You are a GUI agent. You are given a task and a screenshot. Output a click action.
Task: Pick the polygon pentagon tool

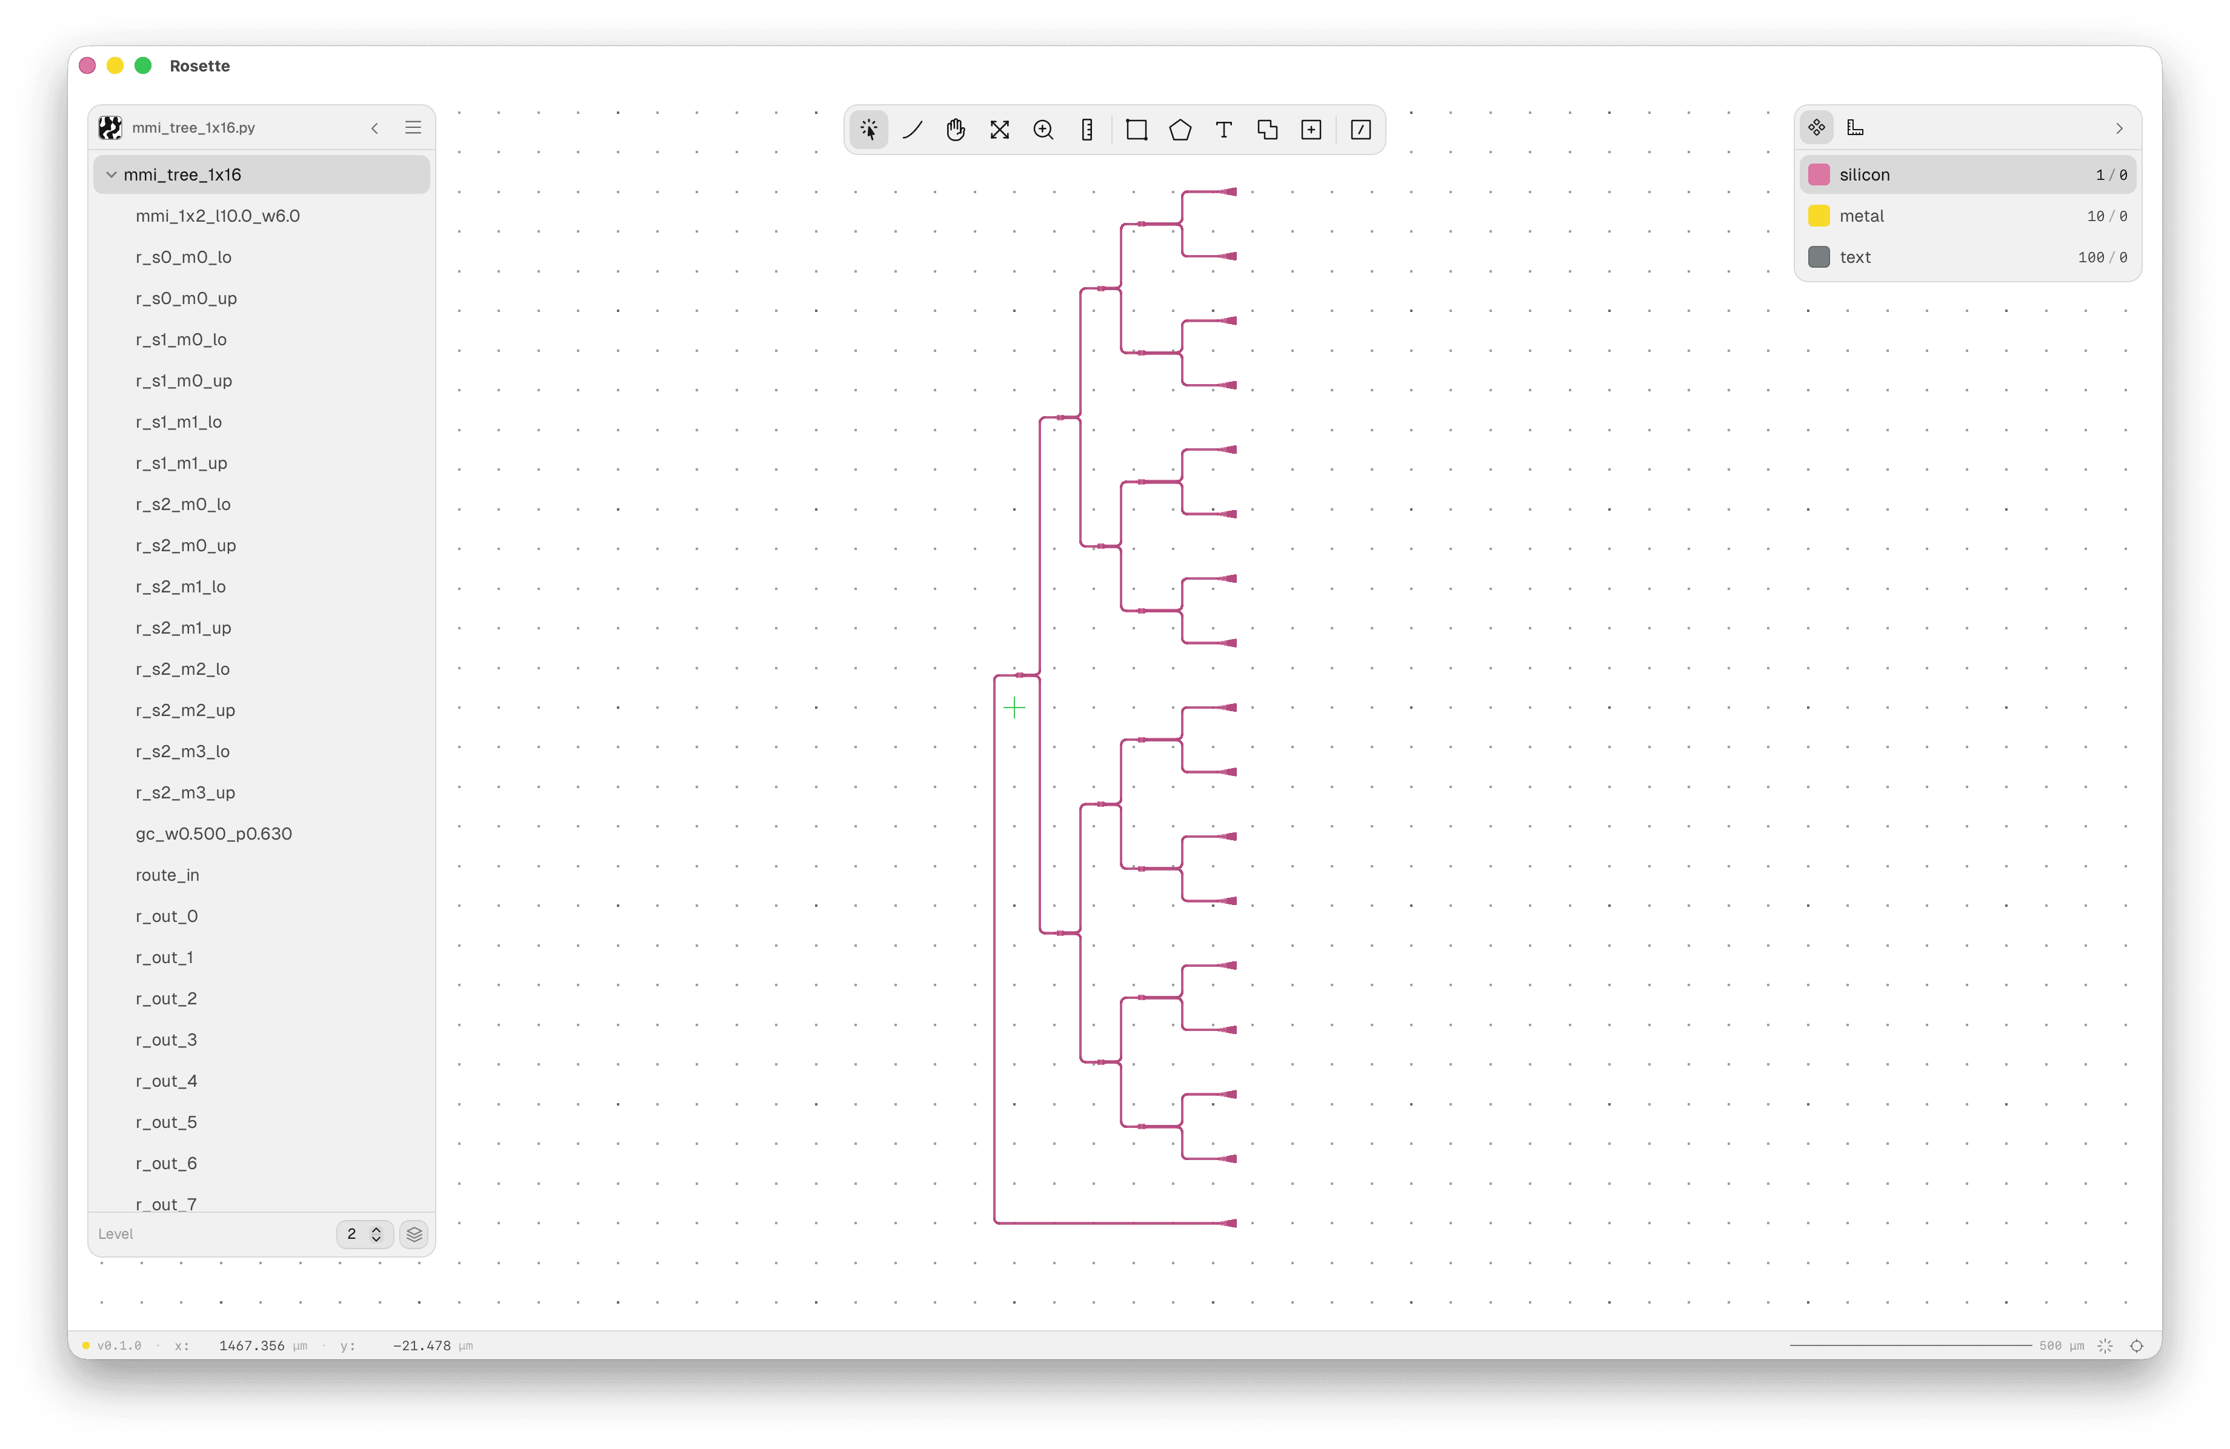1180,129
